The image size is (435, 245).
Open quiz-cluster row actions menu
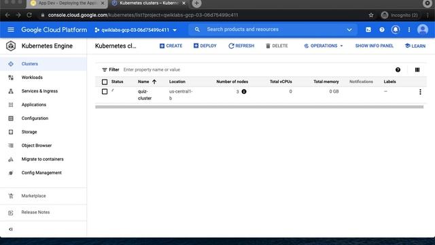point(420,92)
